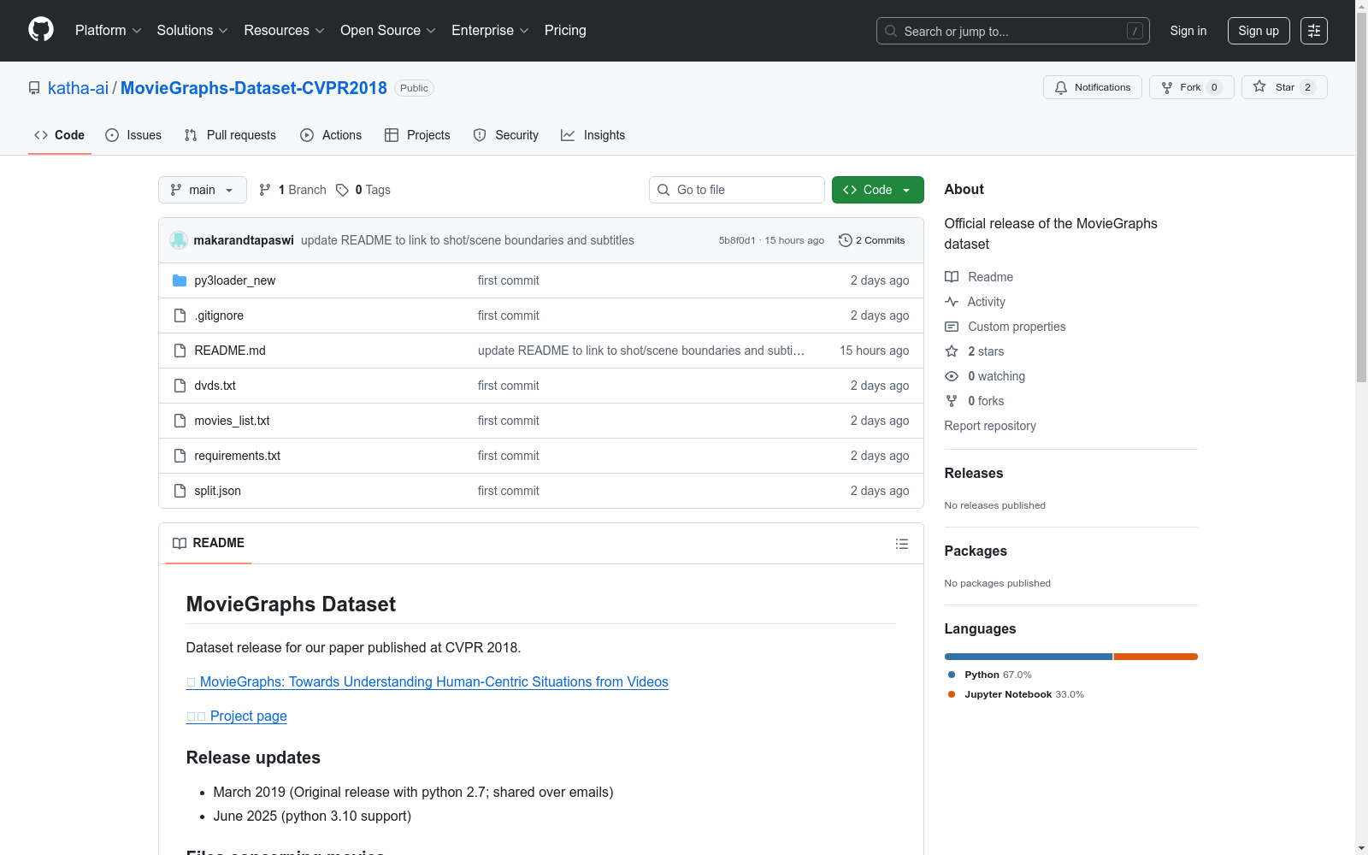Click the Report repository link
This screenshot has width=1368, height=855.
(x=990, y=426)
